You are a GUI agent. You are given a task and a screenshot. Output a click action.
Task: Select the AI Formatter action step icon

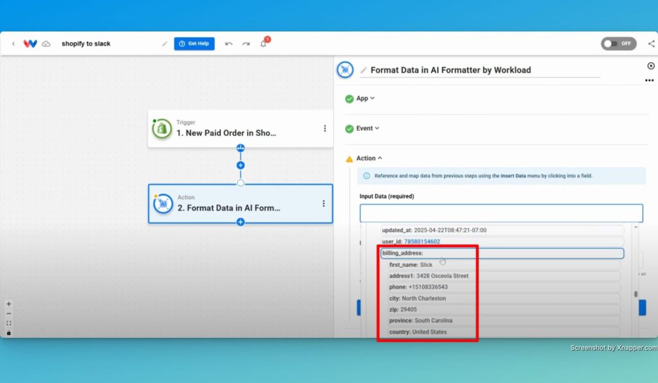point(163,203)
